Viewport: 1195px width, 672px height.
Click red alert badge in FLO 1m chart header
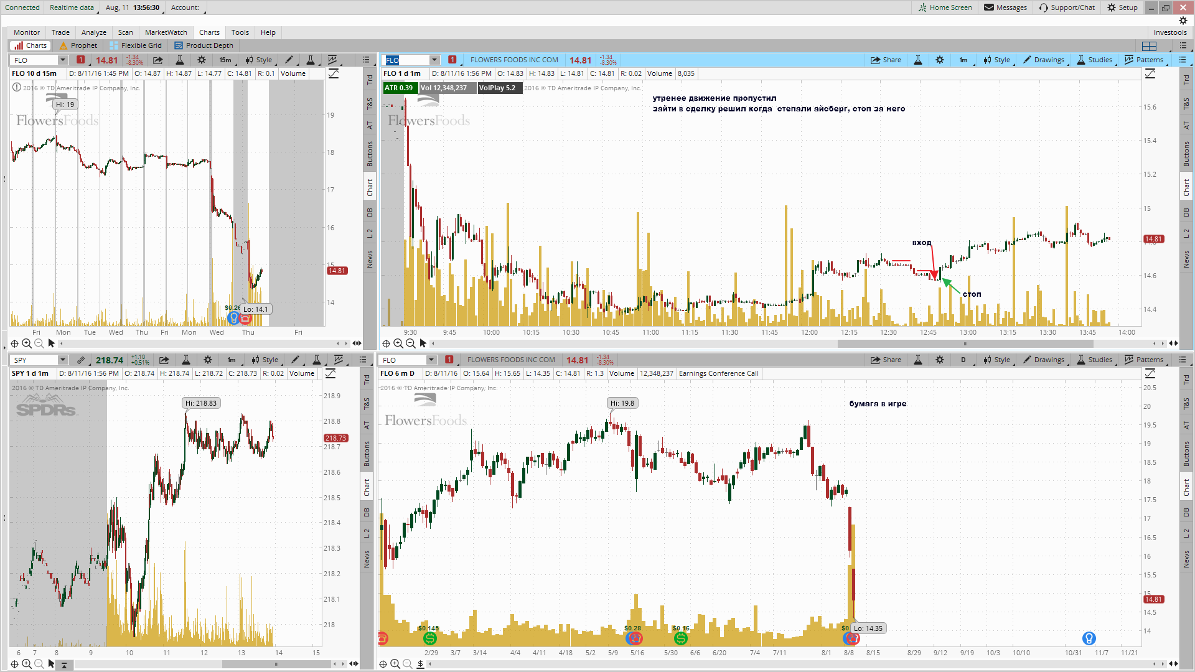(x=452, y=60)
